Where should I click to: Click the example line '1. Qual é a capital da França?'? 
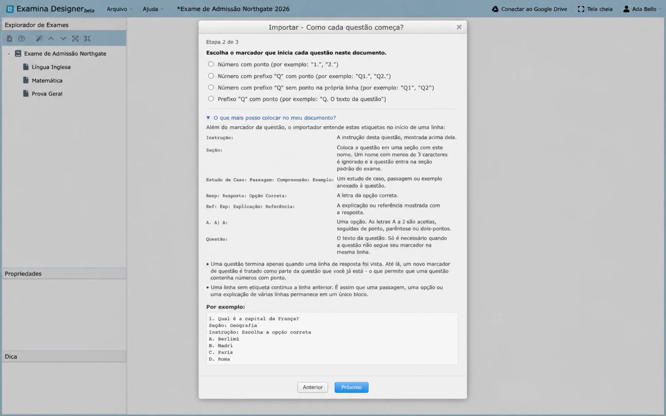[x=254, y=319]
